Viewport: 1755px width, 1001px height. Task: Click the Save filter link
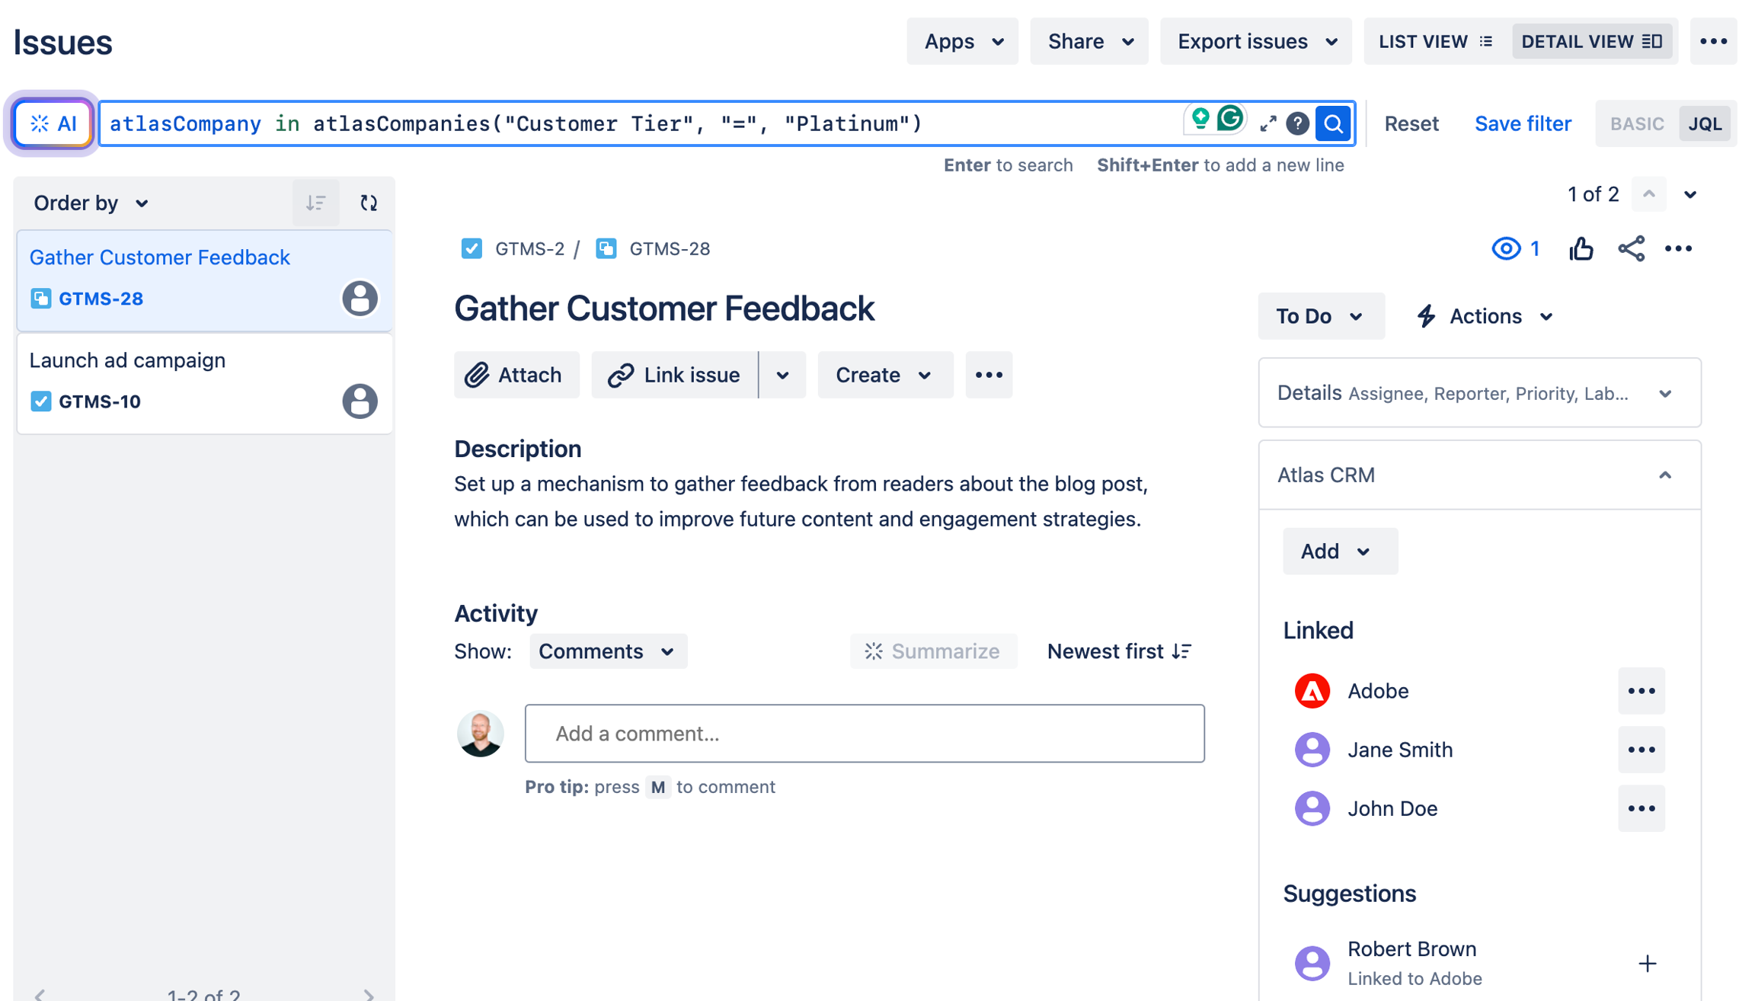pos(1523,123)
